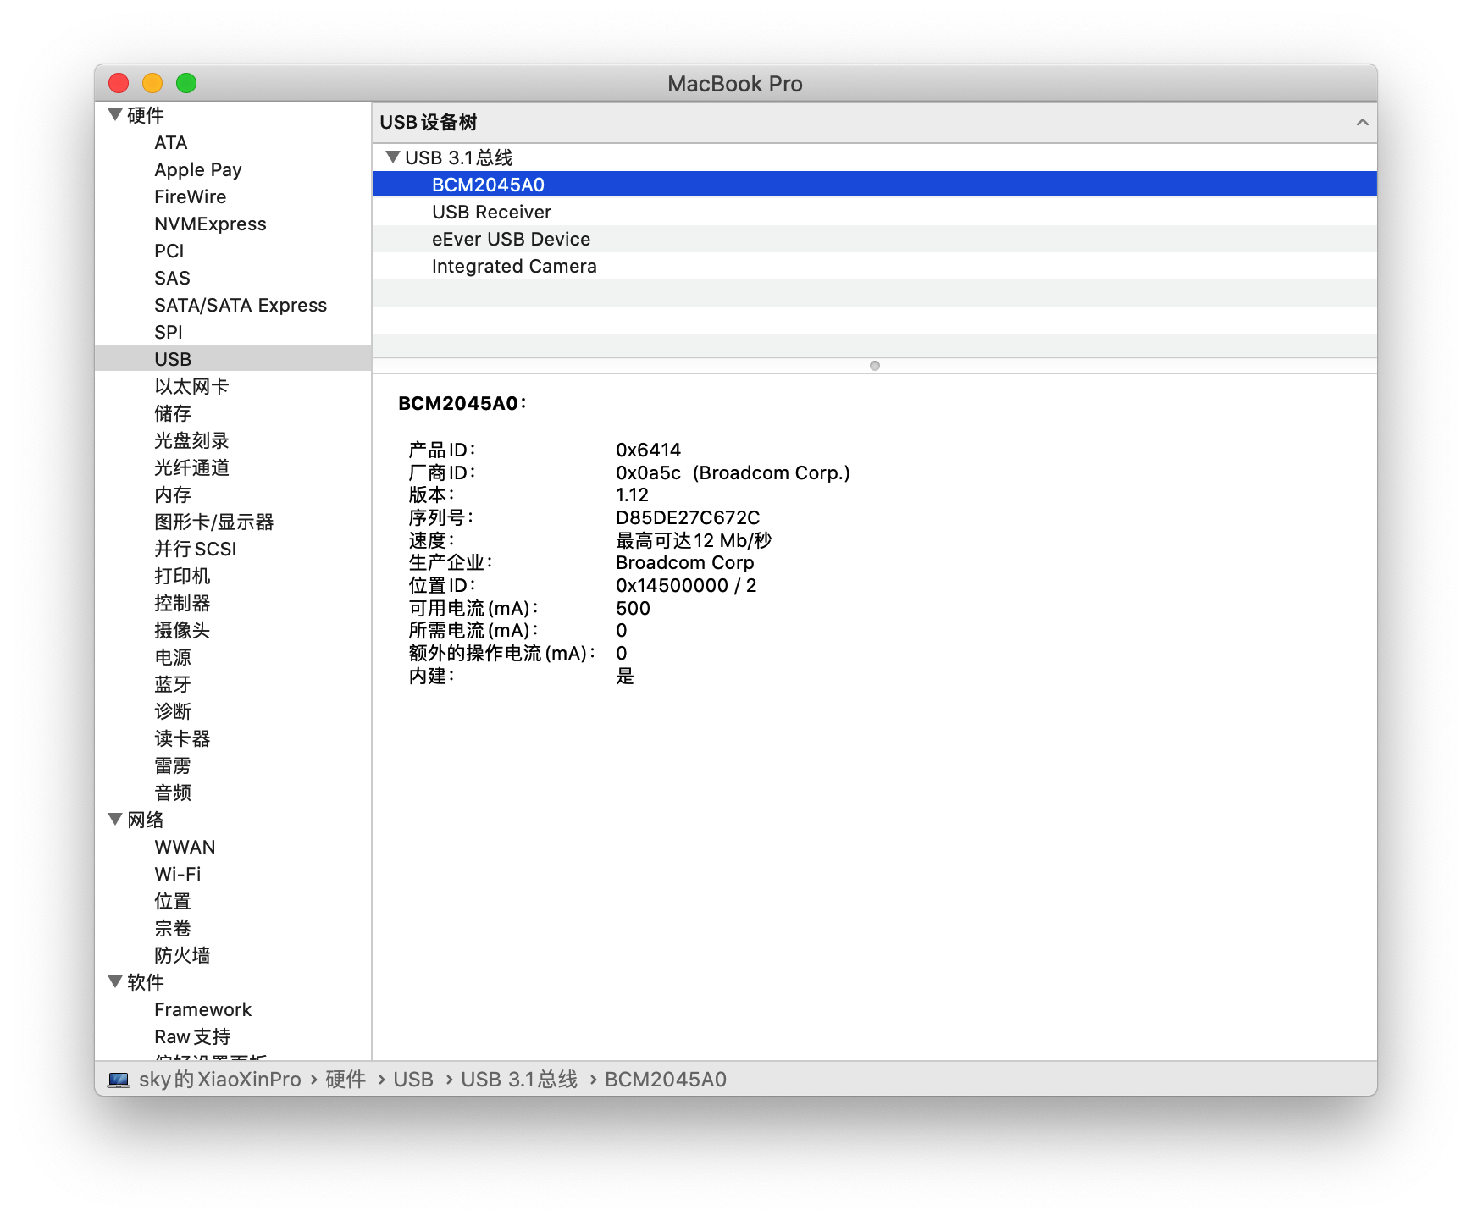
Task: Collapse the 软件 software section triangle
Action: click(115, 981)
